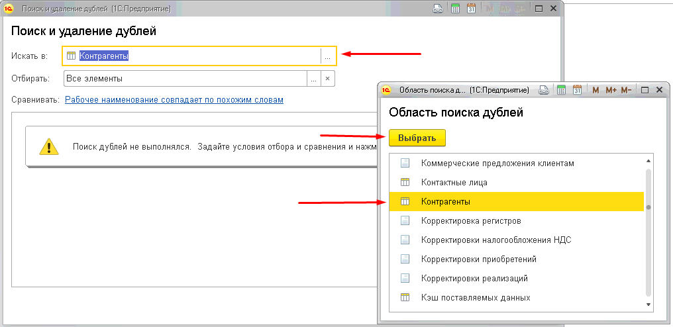Click the M memory button in dialog title bar

pos(595,90)
